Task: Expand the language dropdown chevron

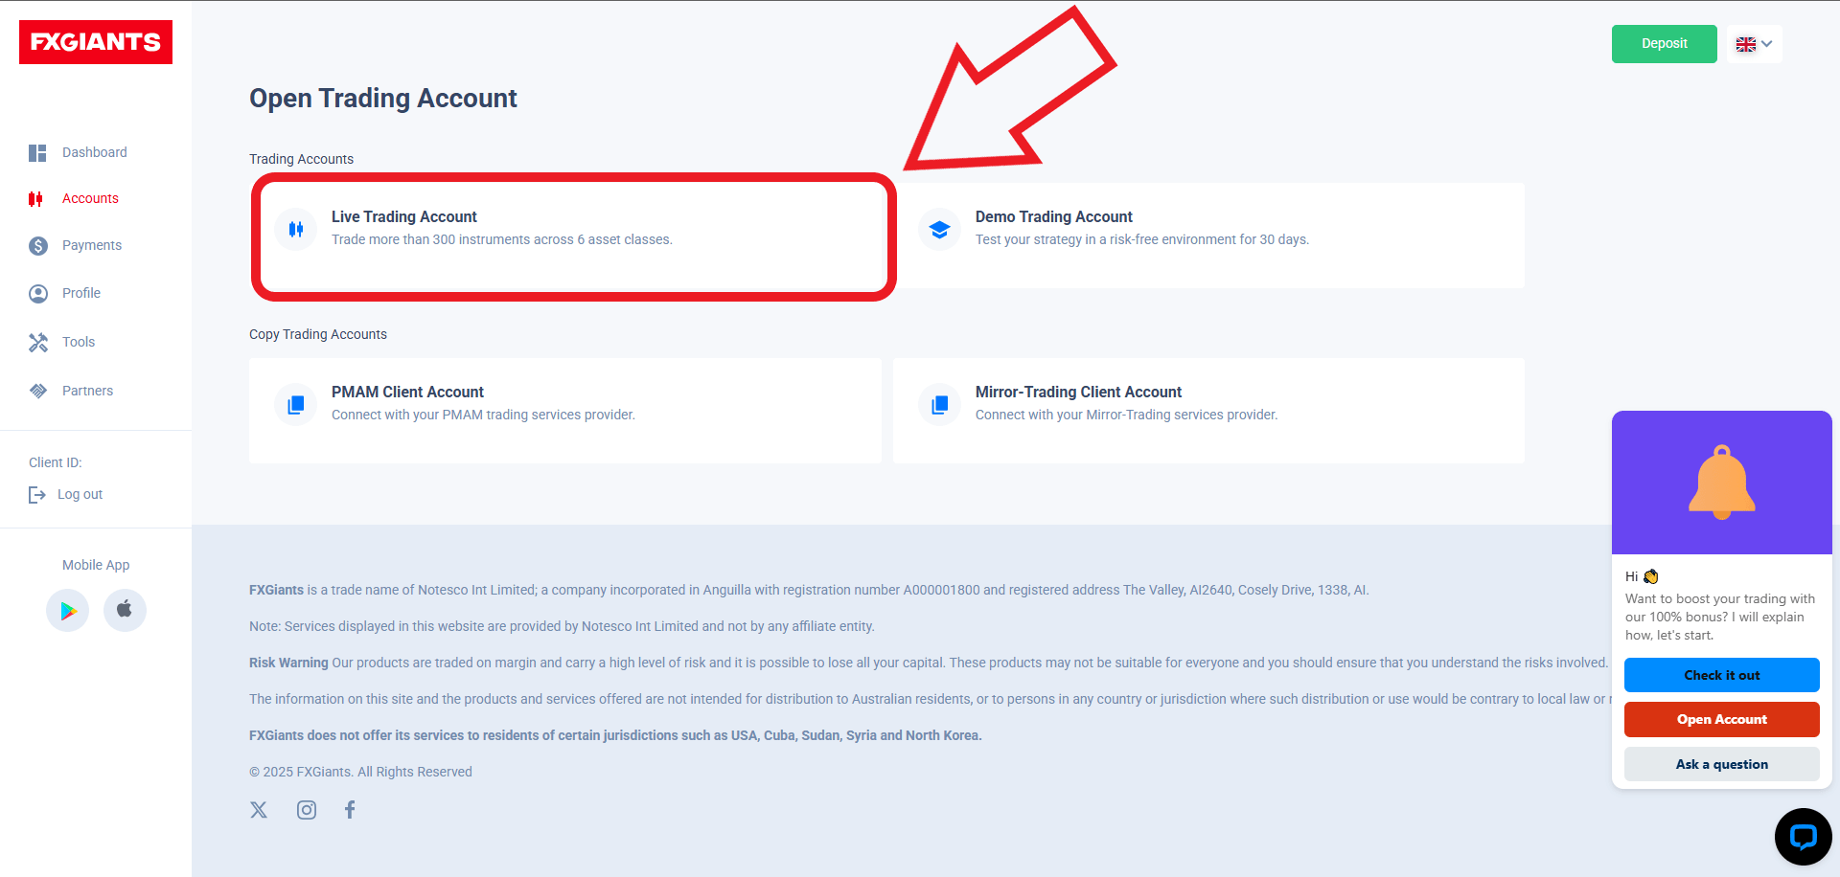Action: [x=1767, y=44]
